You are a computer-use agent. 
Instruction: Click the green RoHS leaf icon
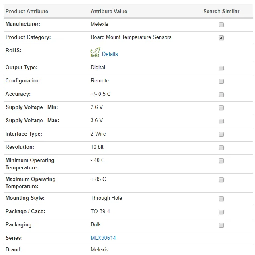coord(95,53)
